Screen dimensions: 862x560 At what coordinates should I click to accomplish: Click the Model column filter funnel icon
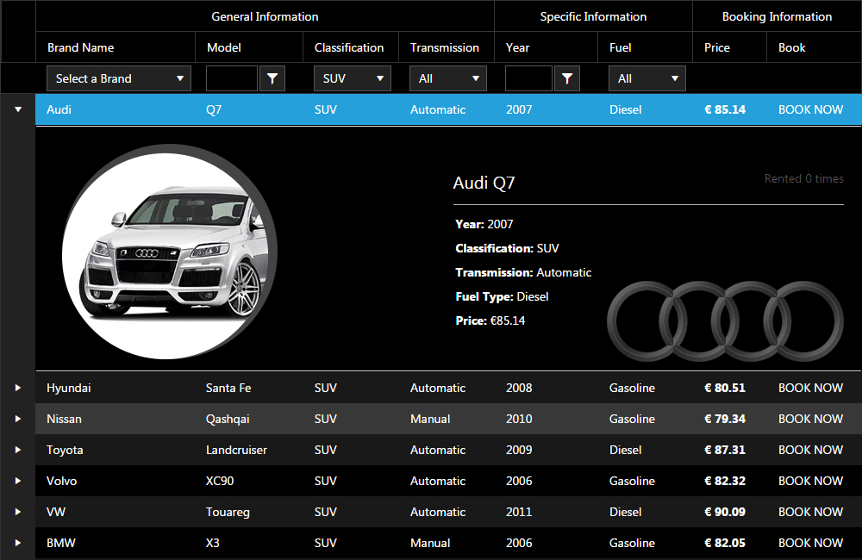272,78
